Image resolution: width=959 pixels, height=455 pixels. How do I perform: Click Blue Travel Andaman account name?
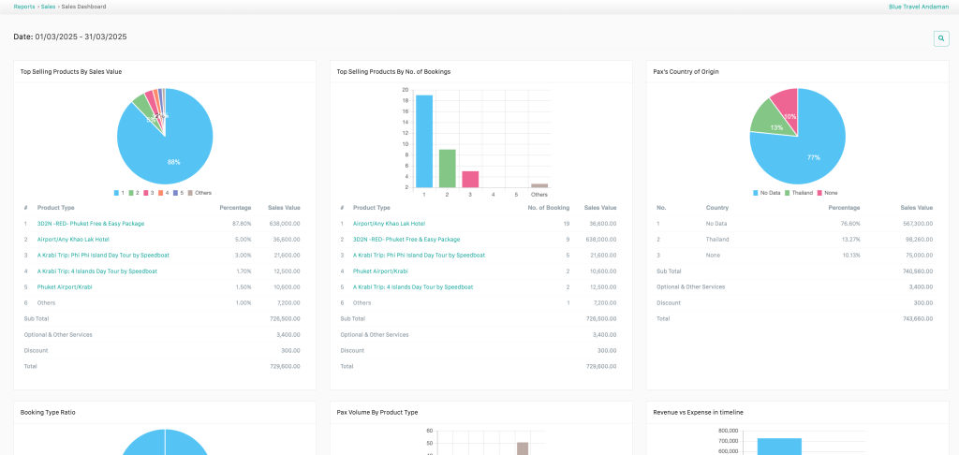pyautogui.click(x=918, y=7)
